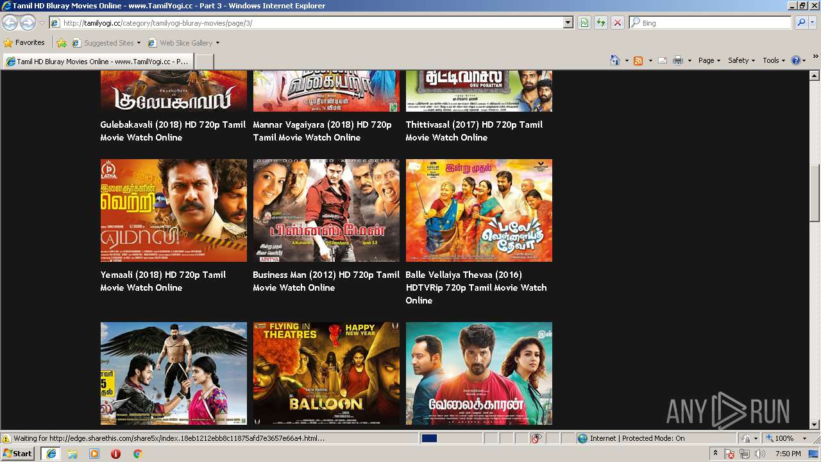Click Internet Protected Mode status zone

pos(656,438)
